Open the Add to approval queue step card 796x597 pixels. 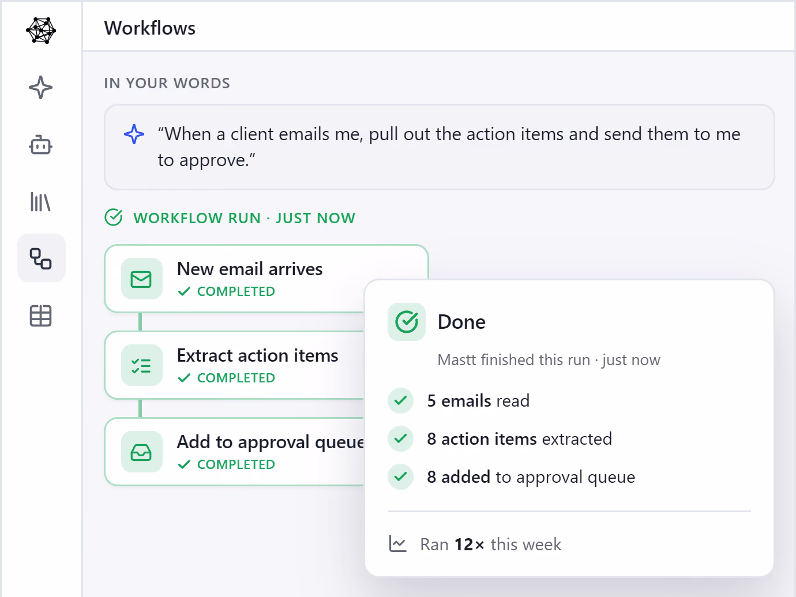point(234,452)
